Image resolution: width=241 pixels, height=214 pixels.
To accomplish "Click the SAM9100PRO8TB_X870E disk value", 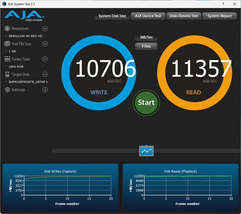I will (28, 82).
